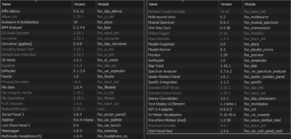Select the BPM Analyser row
This screenshot has width=291, height=139.
(72, 27)
